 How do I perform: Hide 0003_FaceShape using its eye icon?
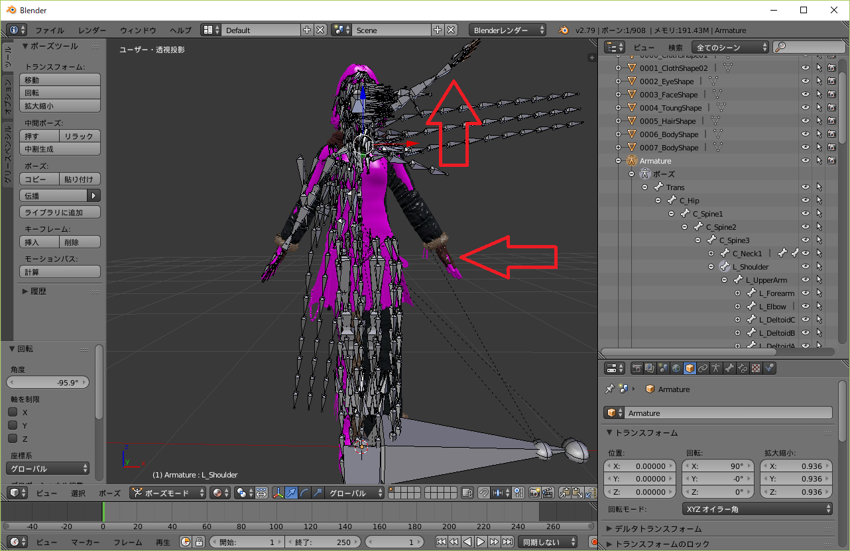(x=806, y=95)
